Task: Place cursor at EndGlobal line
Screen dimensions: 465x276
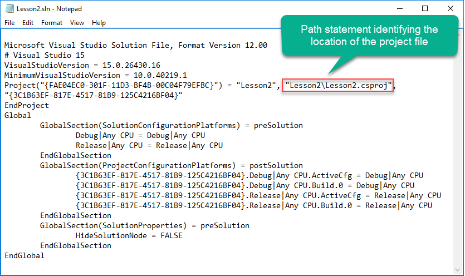Action: coord(25,255)
